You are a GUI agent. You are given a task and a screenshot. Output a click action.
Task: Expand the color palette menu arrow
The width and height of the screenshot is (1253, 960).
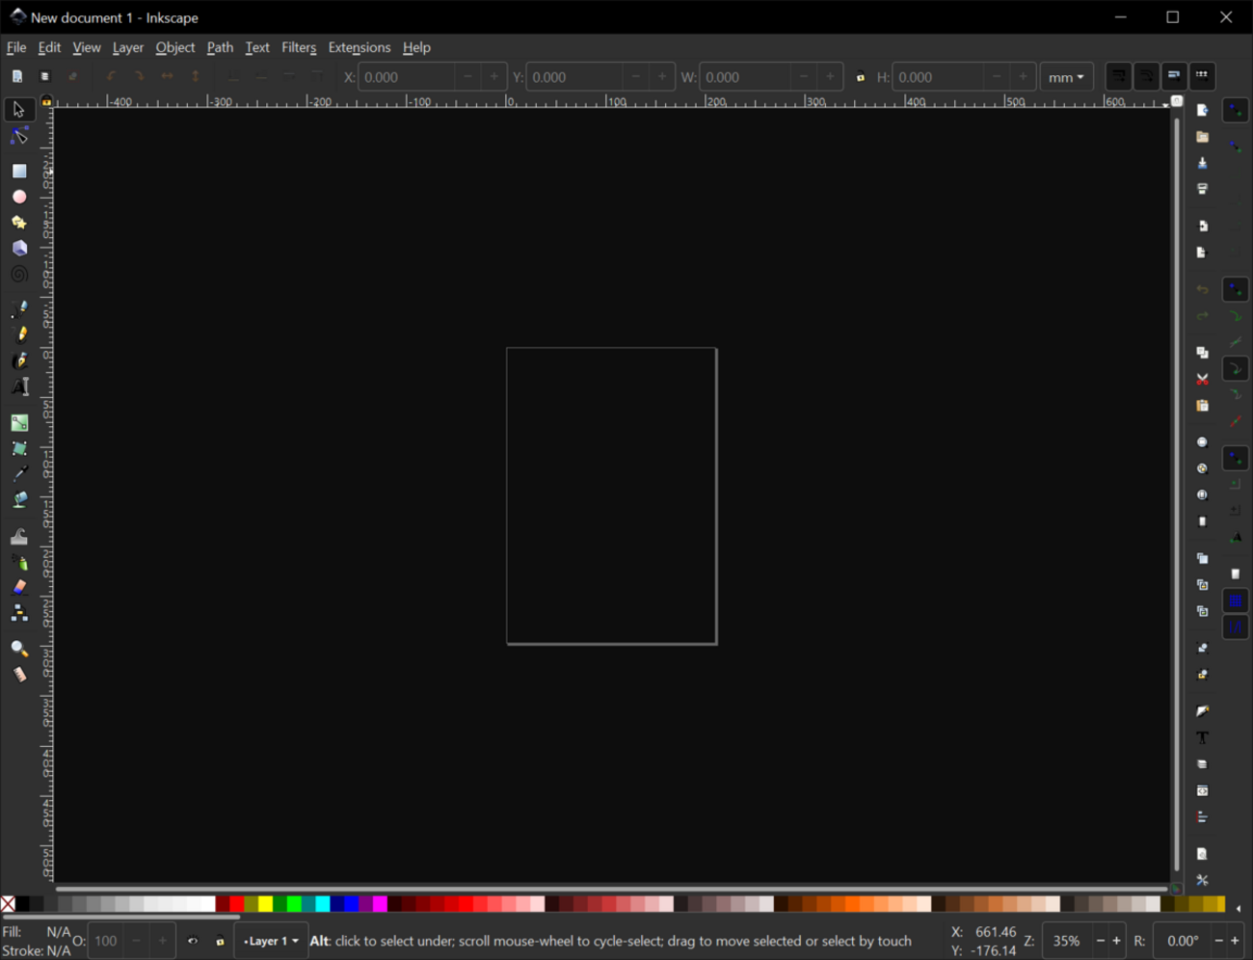[x=1239, y=908]
